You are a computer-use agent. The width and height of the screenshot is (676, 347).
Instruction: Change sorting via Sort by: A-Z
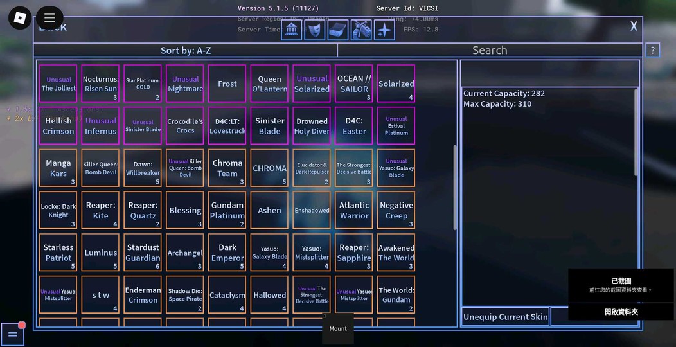point(185,51)
